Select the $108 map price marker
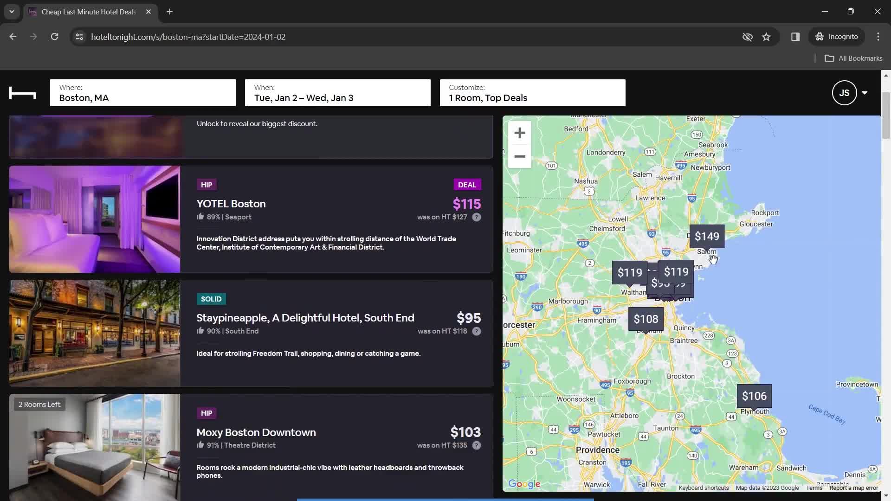This screenshot has width=891, height=501. pyautogui.click(x=646, y=319)
